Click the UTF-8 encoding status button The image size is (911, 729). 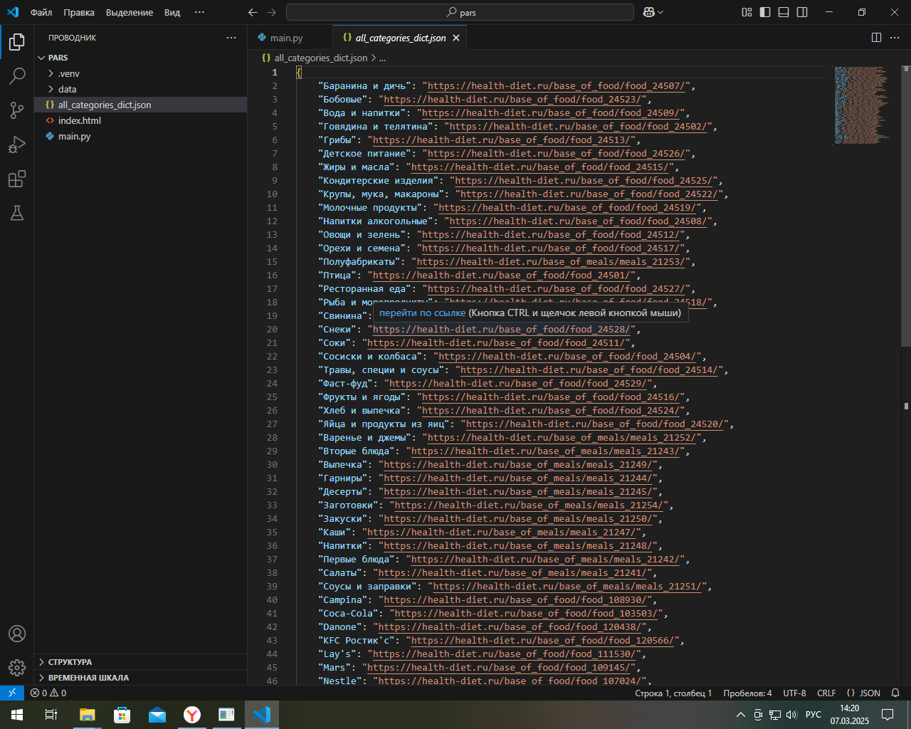(794, 693)
